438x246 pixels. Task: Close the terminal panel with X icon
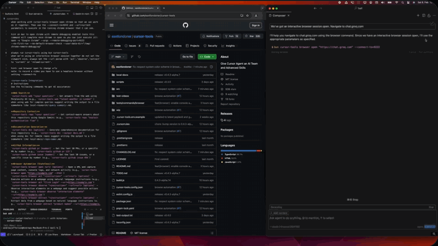pos(101,209)
